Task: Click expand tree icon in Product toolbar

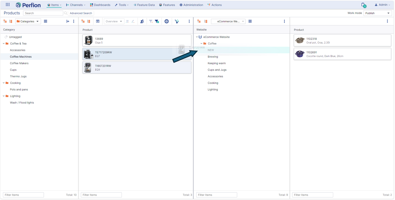Action: (x=83, y=21)
